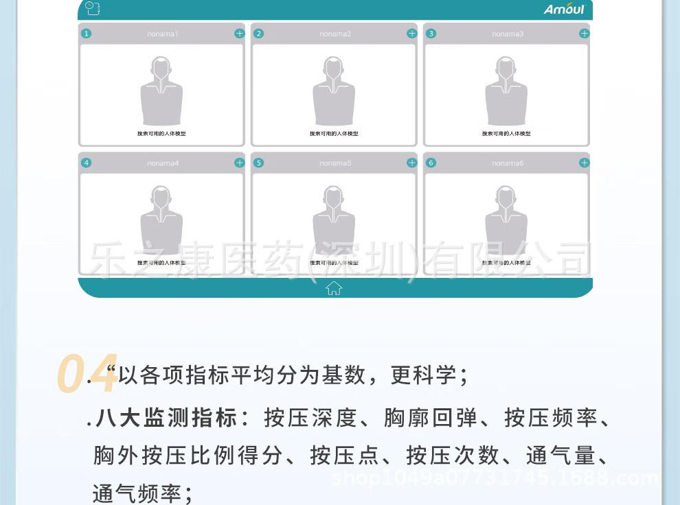Viewport: 680px width, 505px height.
Task: Hit the plus icon on nonama5 panel
Action: (411, 163)
